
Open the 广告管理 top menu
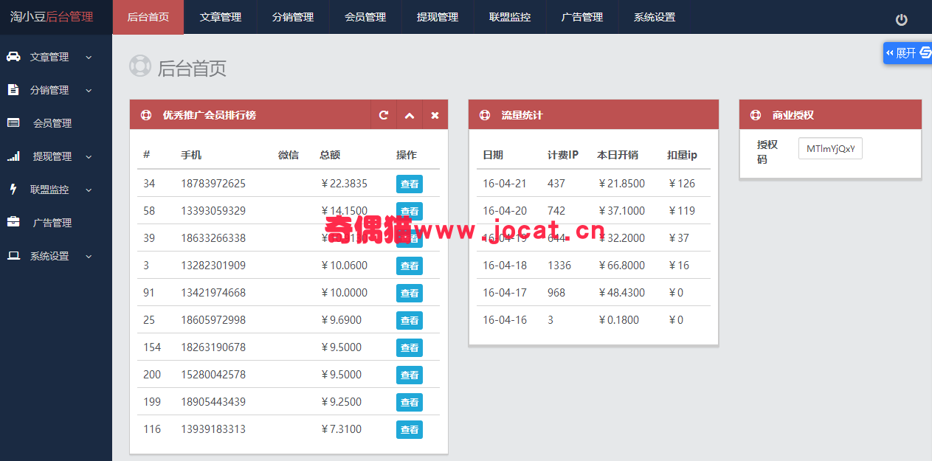tap(582, 17)
